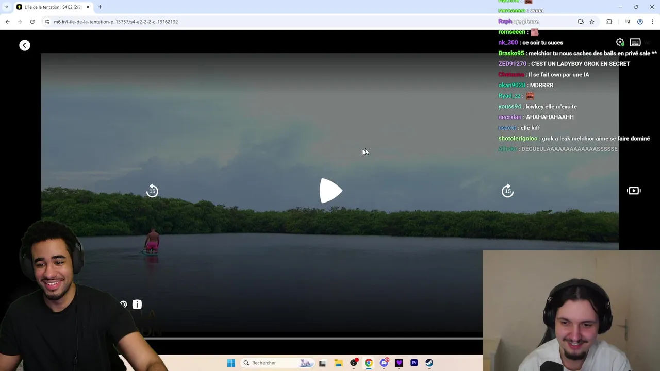This screenshot has width=660, height=371.
Task: Click chat message 'je pleure' by Rxph
Action: tap(528, 21)
